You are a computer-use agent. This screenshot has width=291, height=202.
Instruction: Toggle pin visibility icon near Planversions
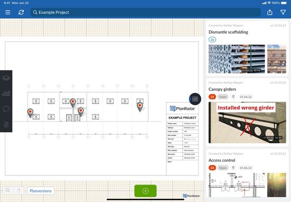pos(19,190)
